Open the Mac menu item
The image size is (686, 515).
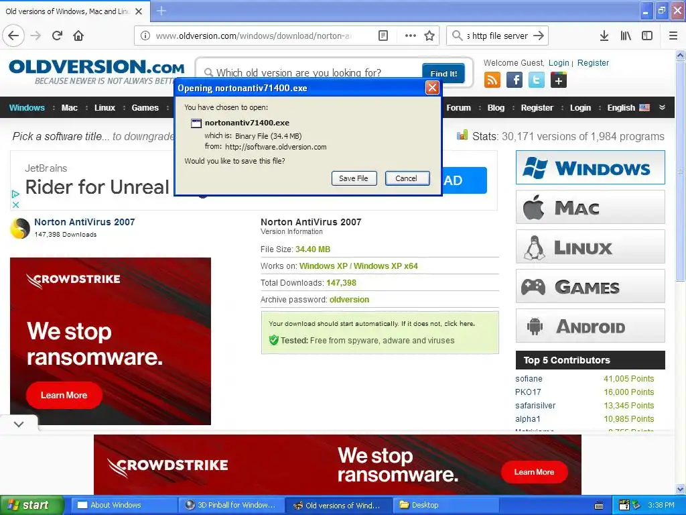click(70, 108)
